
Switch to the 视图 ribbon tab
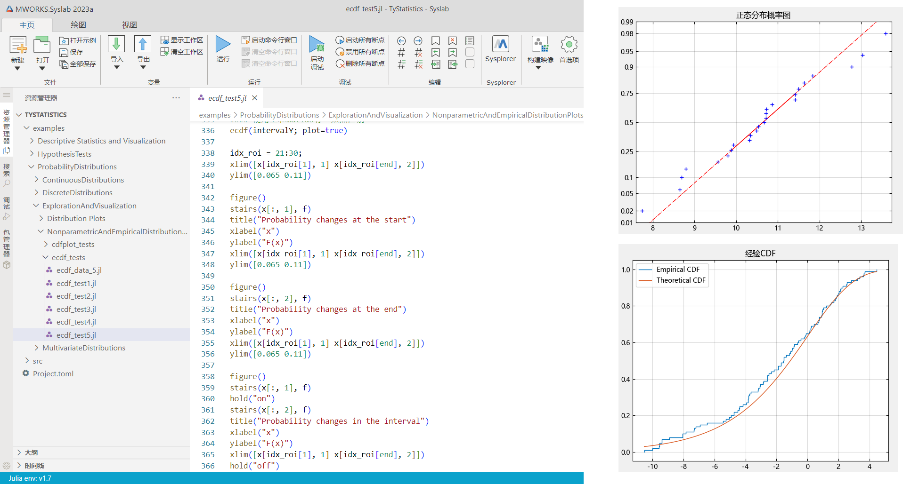(x=130, y=25)
